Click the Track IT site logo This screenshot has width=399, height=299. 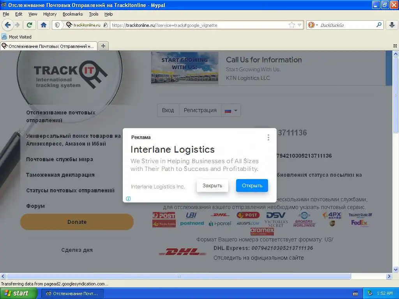click(71, 74)
